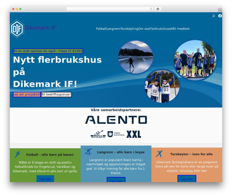The height and width of the screenshot is (196, 232).
Task: Click the cross-country skier icon
Action: click(88, 152)
